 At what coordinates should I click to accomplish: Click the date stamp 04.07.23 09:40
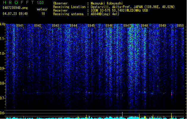(15, 14)
